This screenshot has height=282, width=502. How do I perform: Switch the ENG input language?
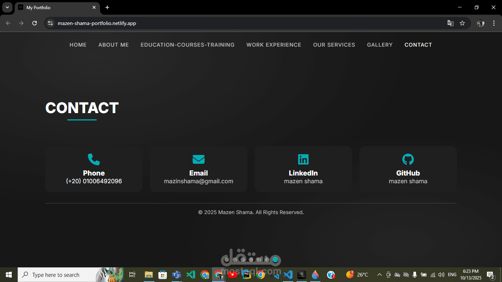pyautogui.click(x=452, y=275)
